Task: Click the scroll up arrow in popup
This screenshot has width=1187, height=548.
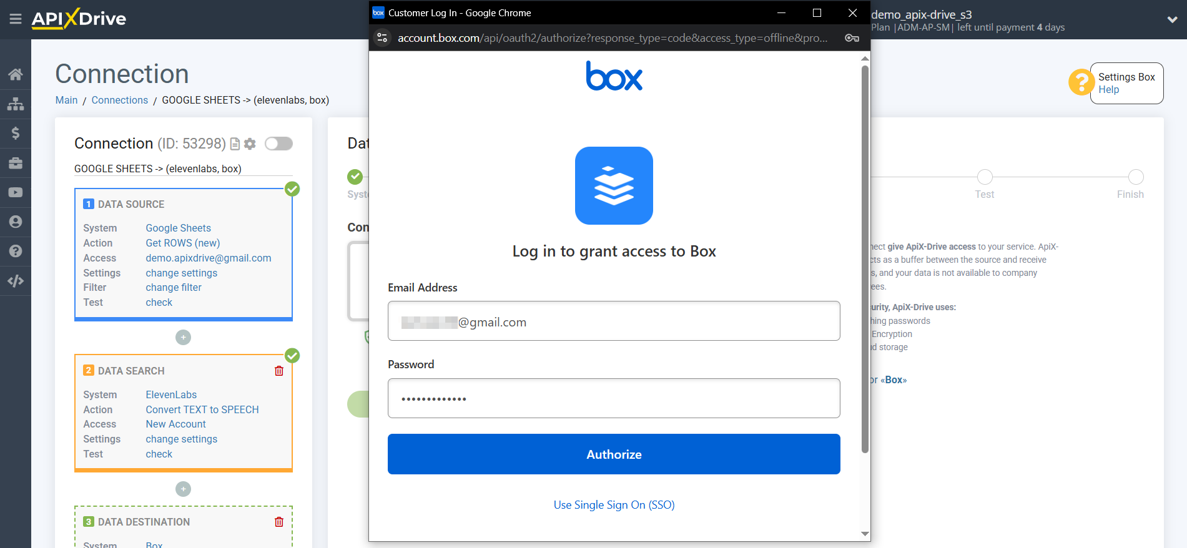Action: pyautogui.click(x=865, y=58)
